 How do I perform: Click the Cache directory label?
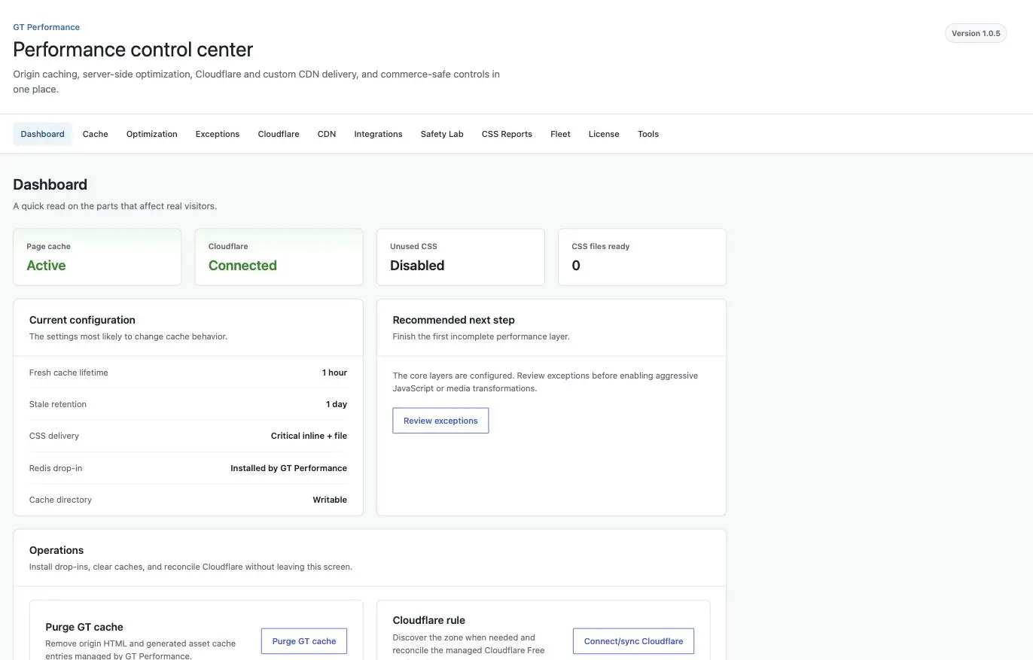(x=60, y=500)
